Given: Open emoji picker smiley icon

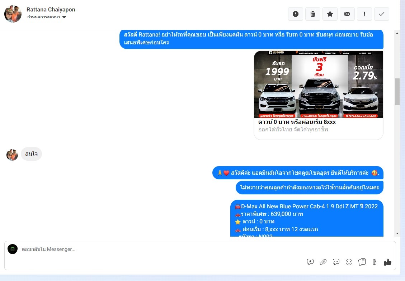Looking at the screenshot, I should pos(349,262).
